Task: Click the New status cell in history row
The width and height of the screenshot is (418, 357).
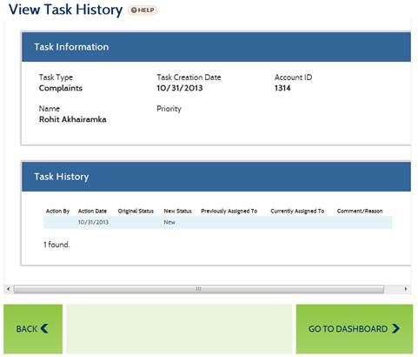Action: pos(169,222)
